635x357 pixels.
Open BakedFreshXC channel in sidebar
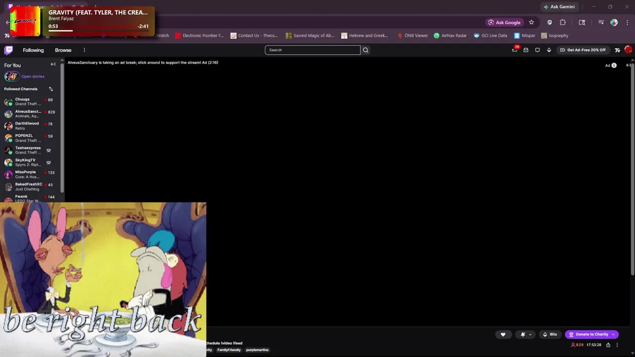(30, 186)
